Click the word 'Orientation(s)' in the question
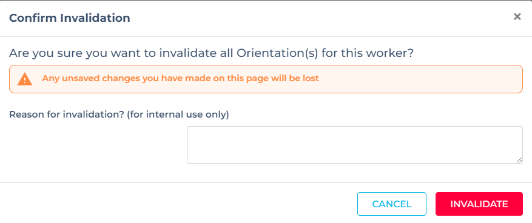 point(277,53)
